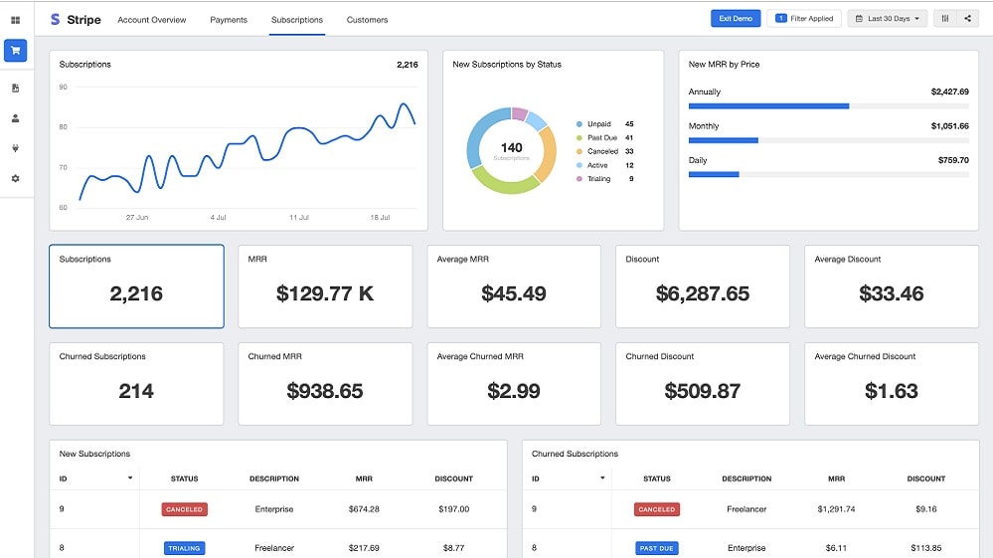Image resolution: width=993 pixels, height=558 pixels.
Task: Select the Subscriptions tab
Action: pos(297,20)
